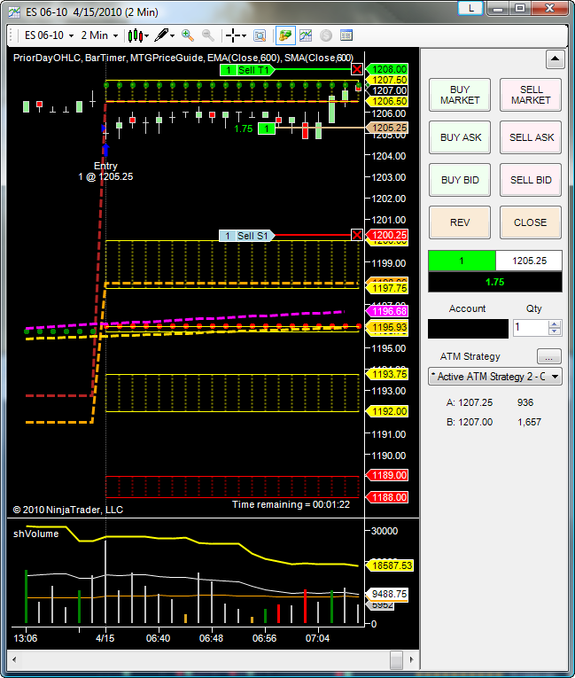The image size is (575, 678).
Task: Open the data box icon
Action: [x=346, y=35]
